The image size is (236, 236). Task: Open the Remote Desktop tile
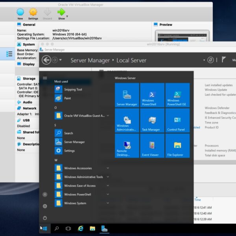(x=127, y=146)
